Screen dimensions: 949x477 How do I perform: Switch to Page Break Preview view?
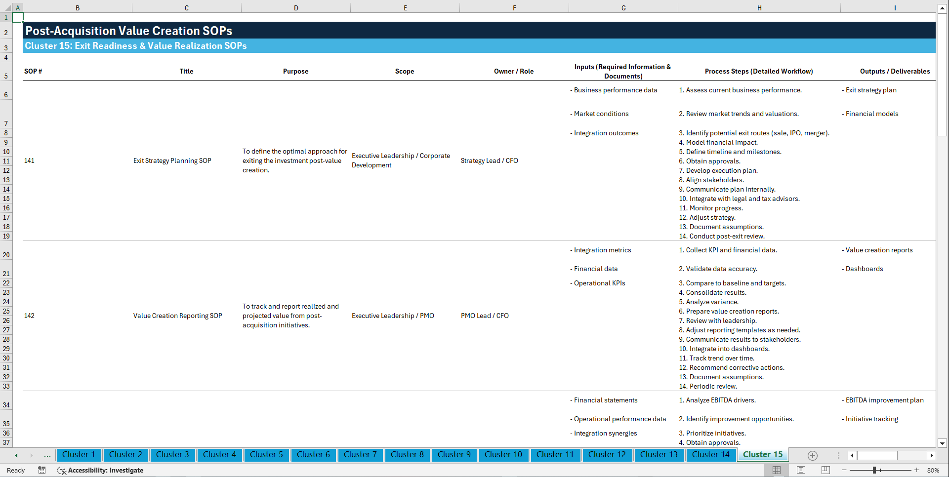click(x=825, y=470)
